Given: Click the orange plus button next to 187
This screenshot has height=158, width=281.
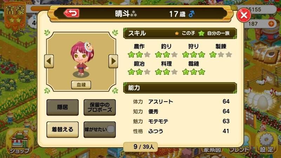Looking at the screenshot, I should (271, 23).
